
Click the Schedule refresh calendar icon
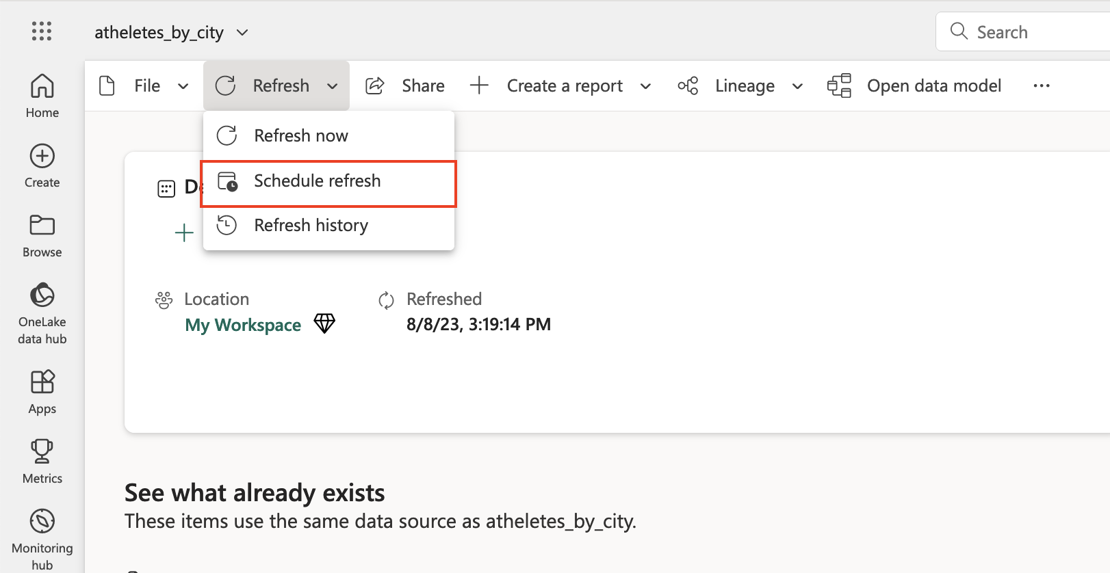(227, 181)
